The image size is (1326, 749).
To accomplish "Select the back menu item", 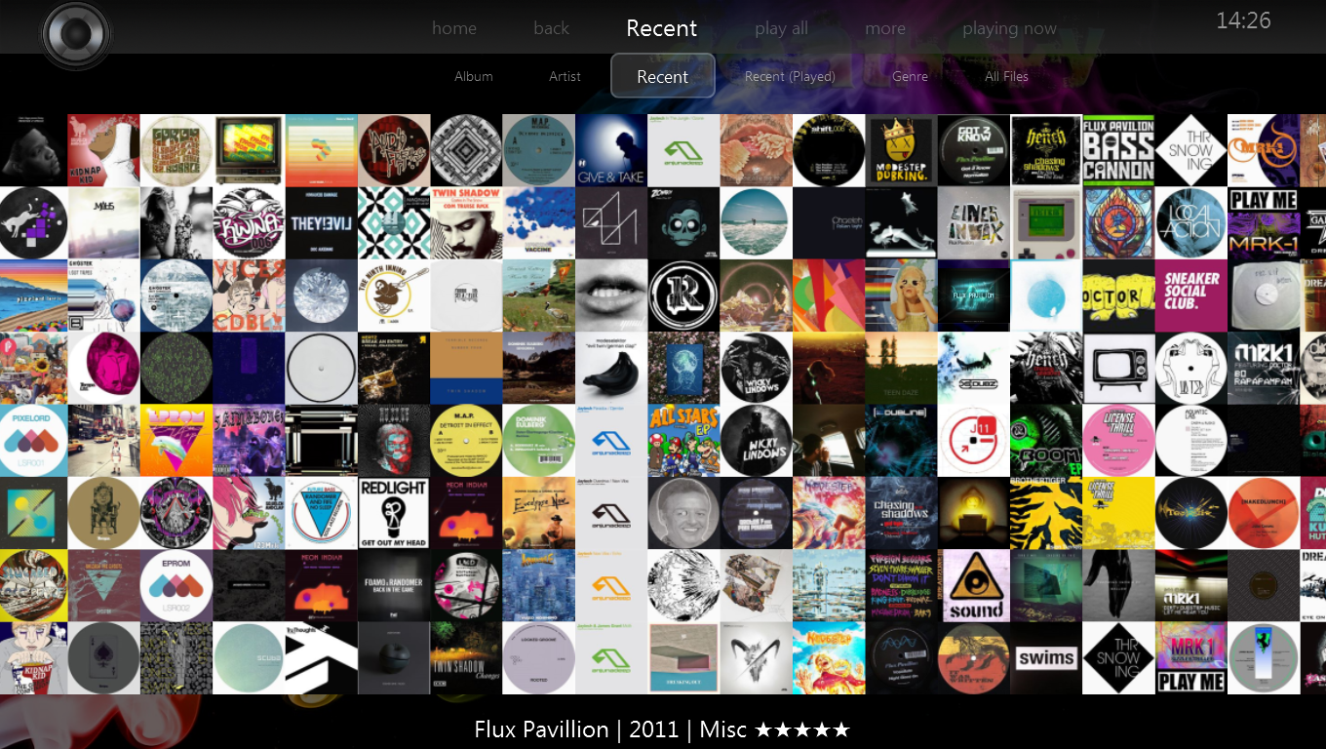I will coord(551,28).
